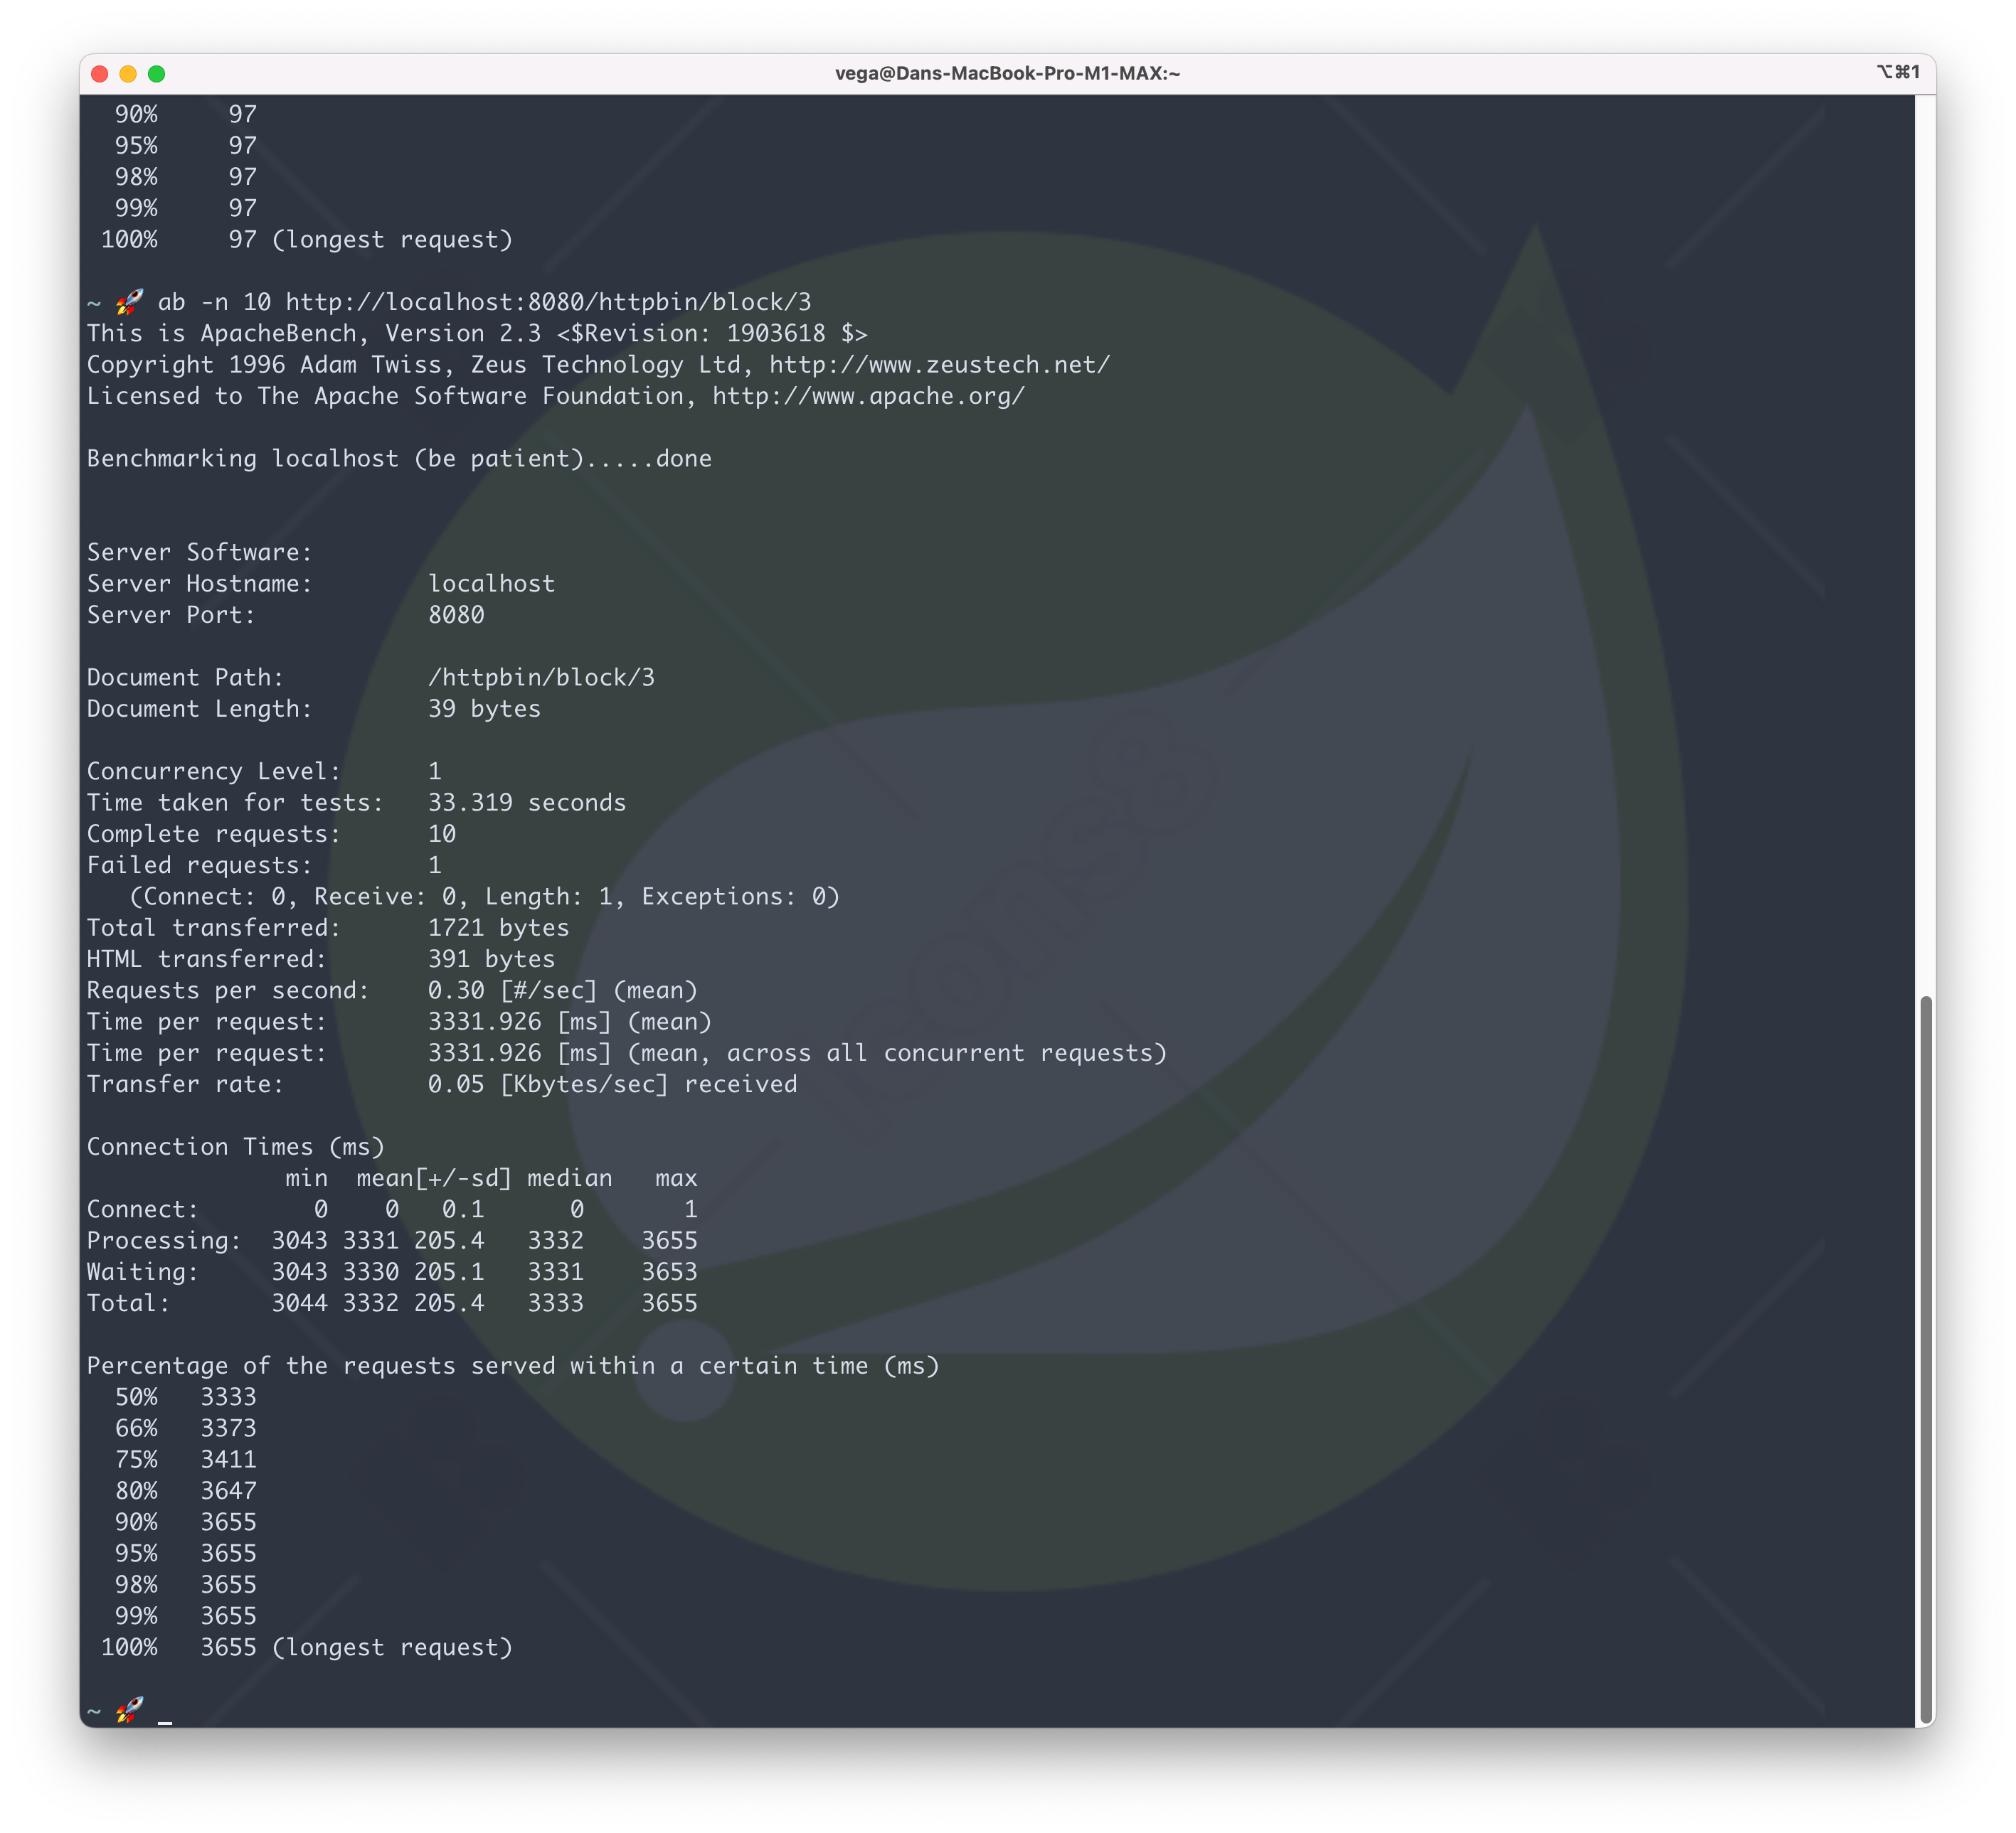The height and width of the screenshot is (1833, 2016).
Task: Click the 80% value 3647
Action: (x=228, y=1491)
